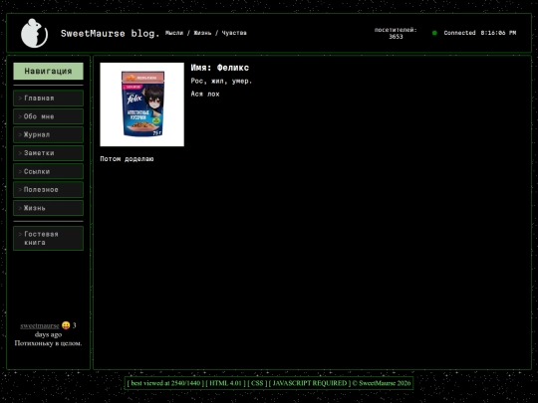Open the Заметки section
Viewport: 538px width, 403px height.
[49, 153]
